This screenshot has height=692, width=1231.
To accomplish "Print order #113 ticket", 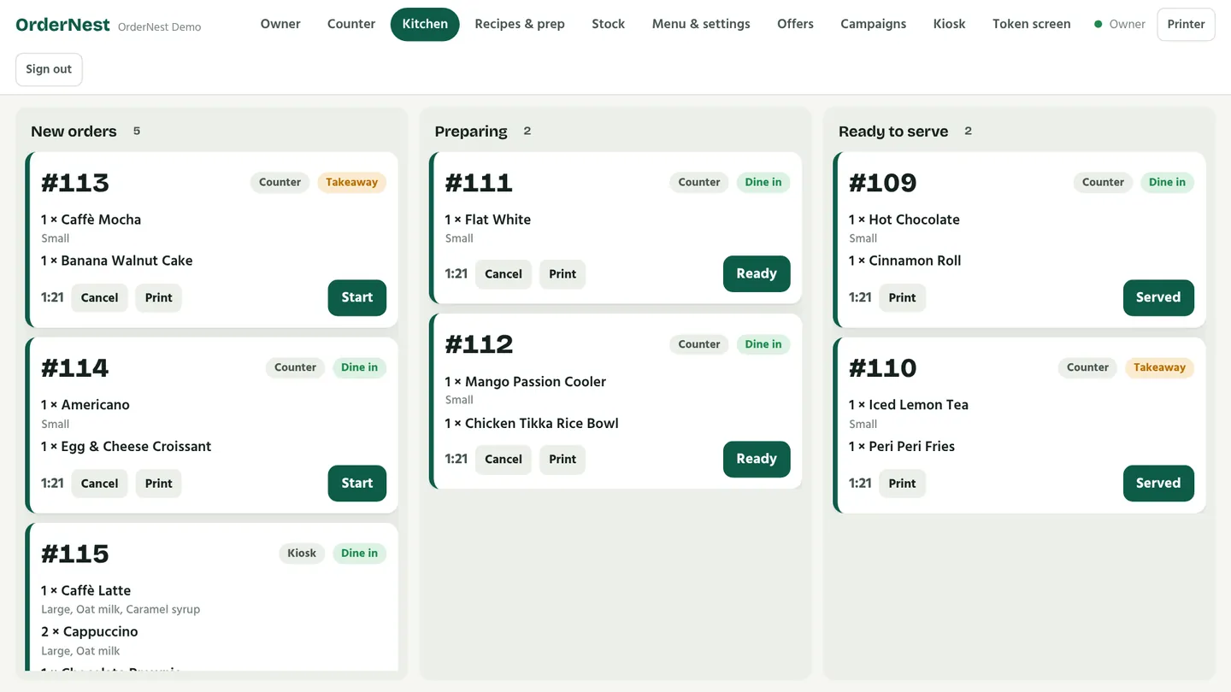I will 158,297.
